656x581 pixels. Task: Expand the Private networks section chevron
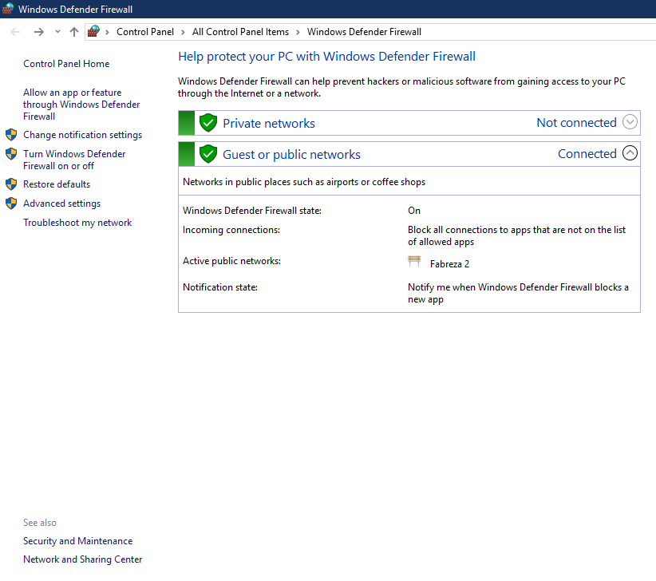[x=630, y=122]
